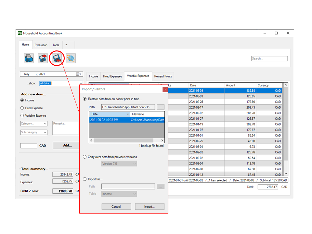The image size is (312, 234).
Task: Choose the Variable Expense radio option
Action: (22, 116)
